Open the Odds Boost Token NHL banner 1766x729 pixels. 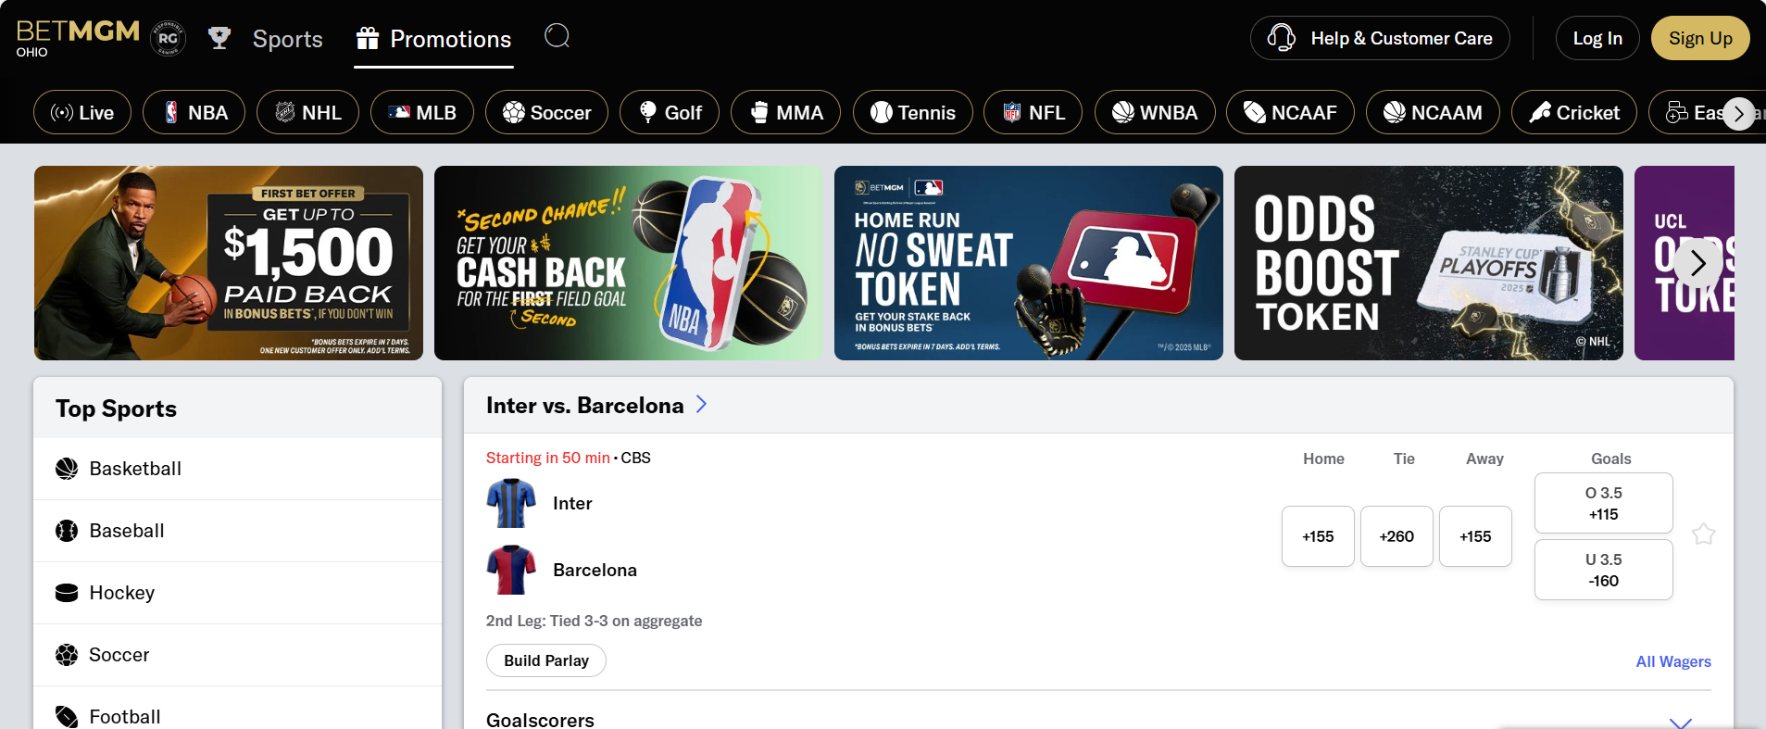click(x=1429, y=263)
